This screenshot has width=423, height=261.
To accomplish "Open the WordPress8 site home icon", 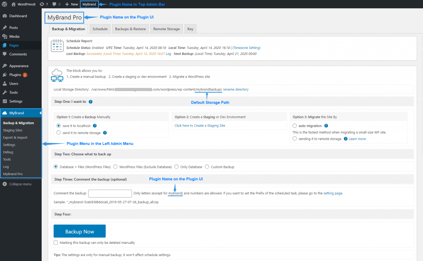I will tap(14, 4).
